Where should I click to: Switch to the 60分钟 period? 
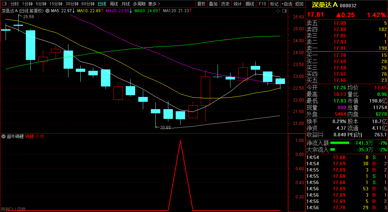click(x=88, y=4)
